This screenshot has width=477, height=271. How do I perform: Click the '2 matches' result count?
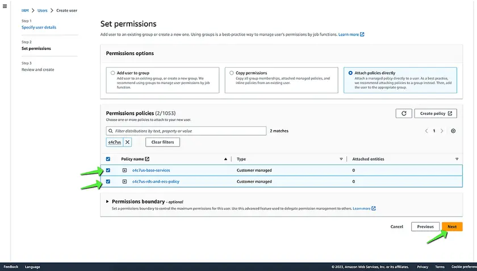[279, 131]
